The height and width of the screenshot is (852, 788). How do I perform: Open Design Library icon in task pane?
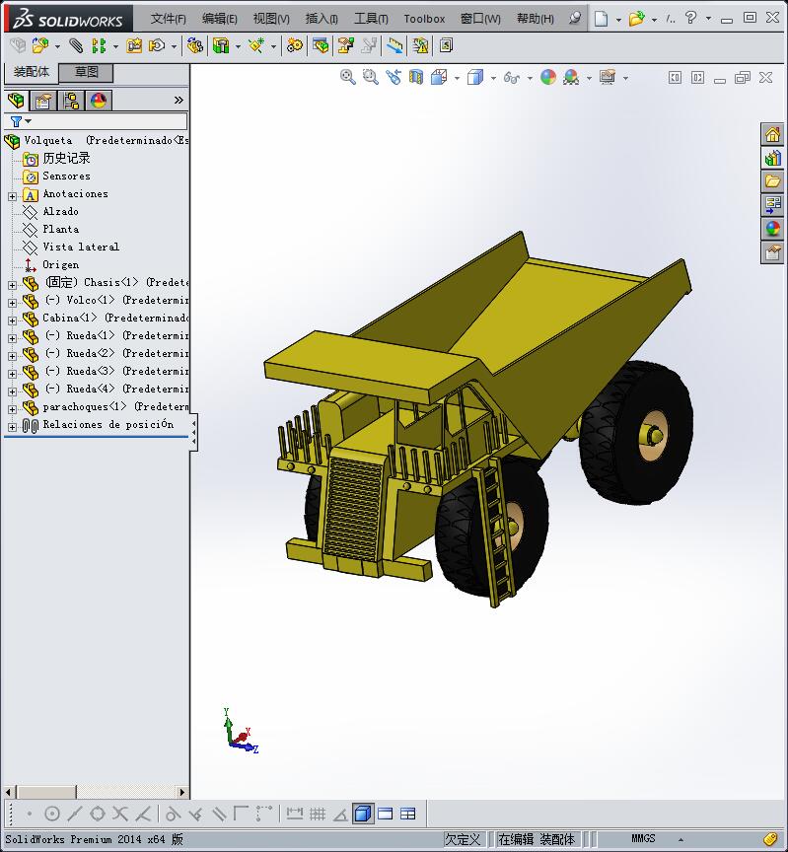[772, 158]
